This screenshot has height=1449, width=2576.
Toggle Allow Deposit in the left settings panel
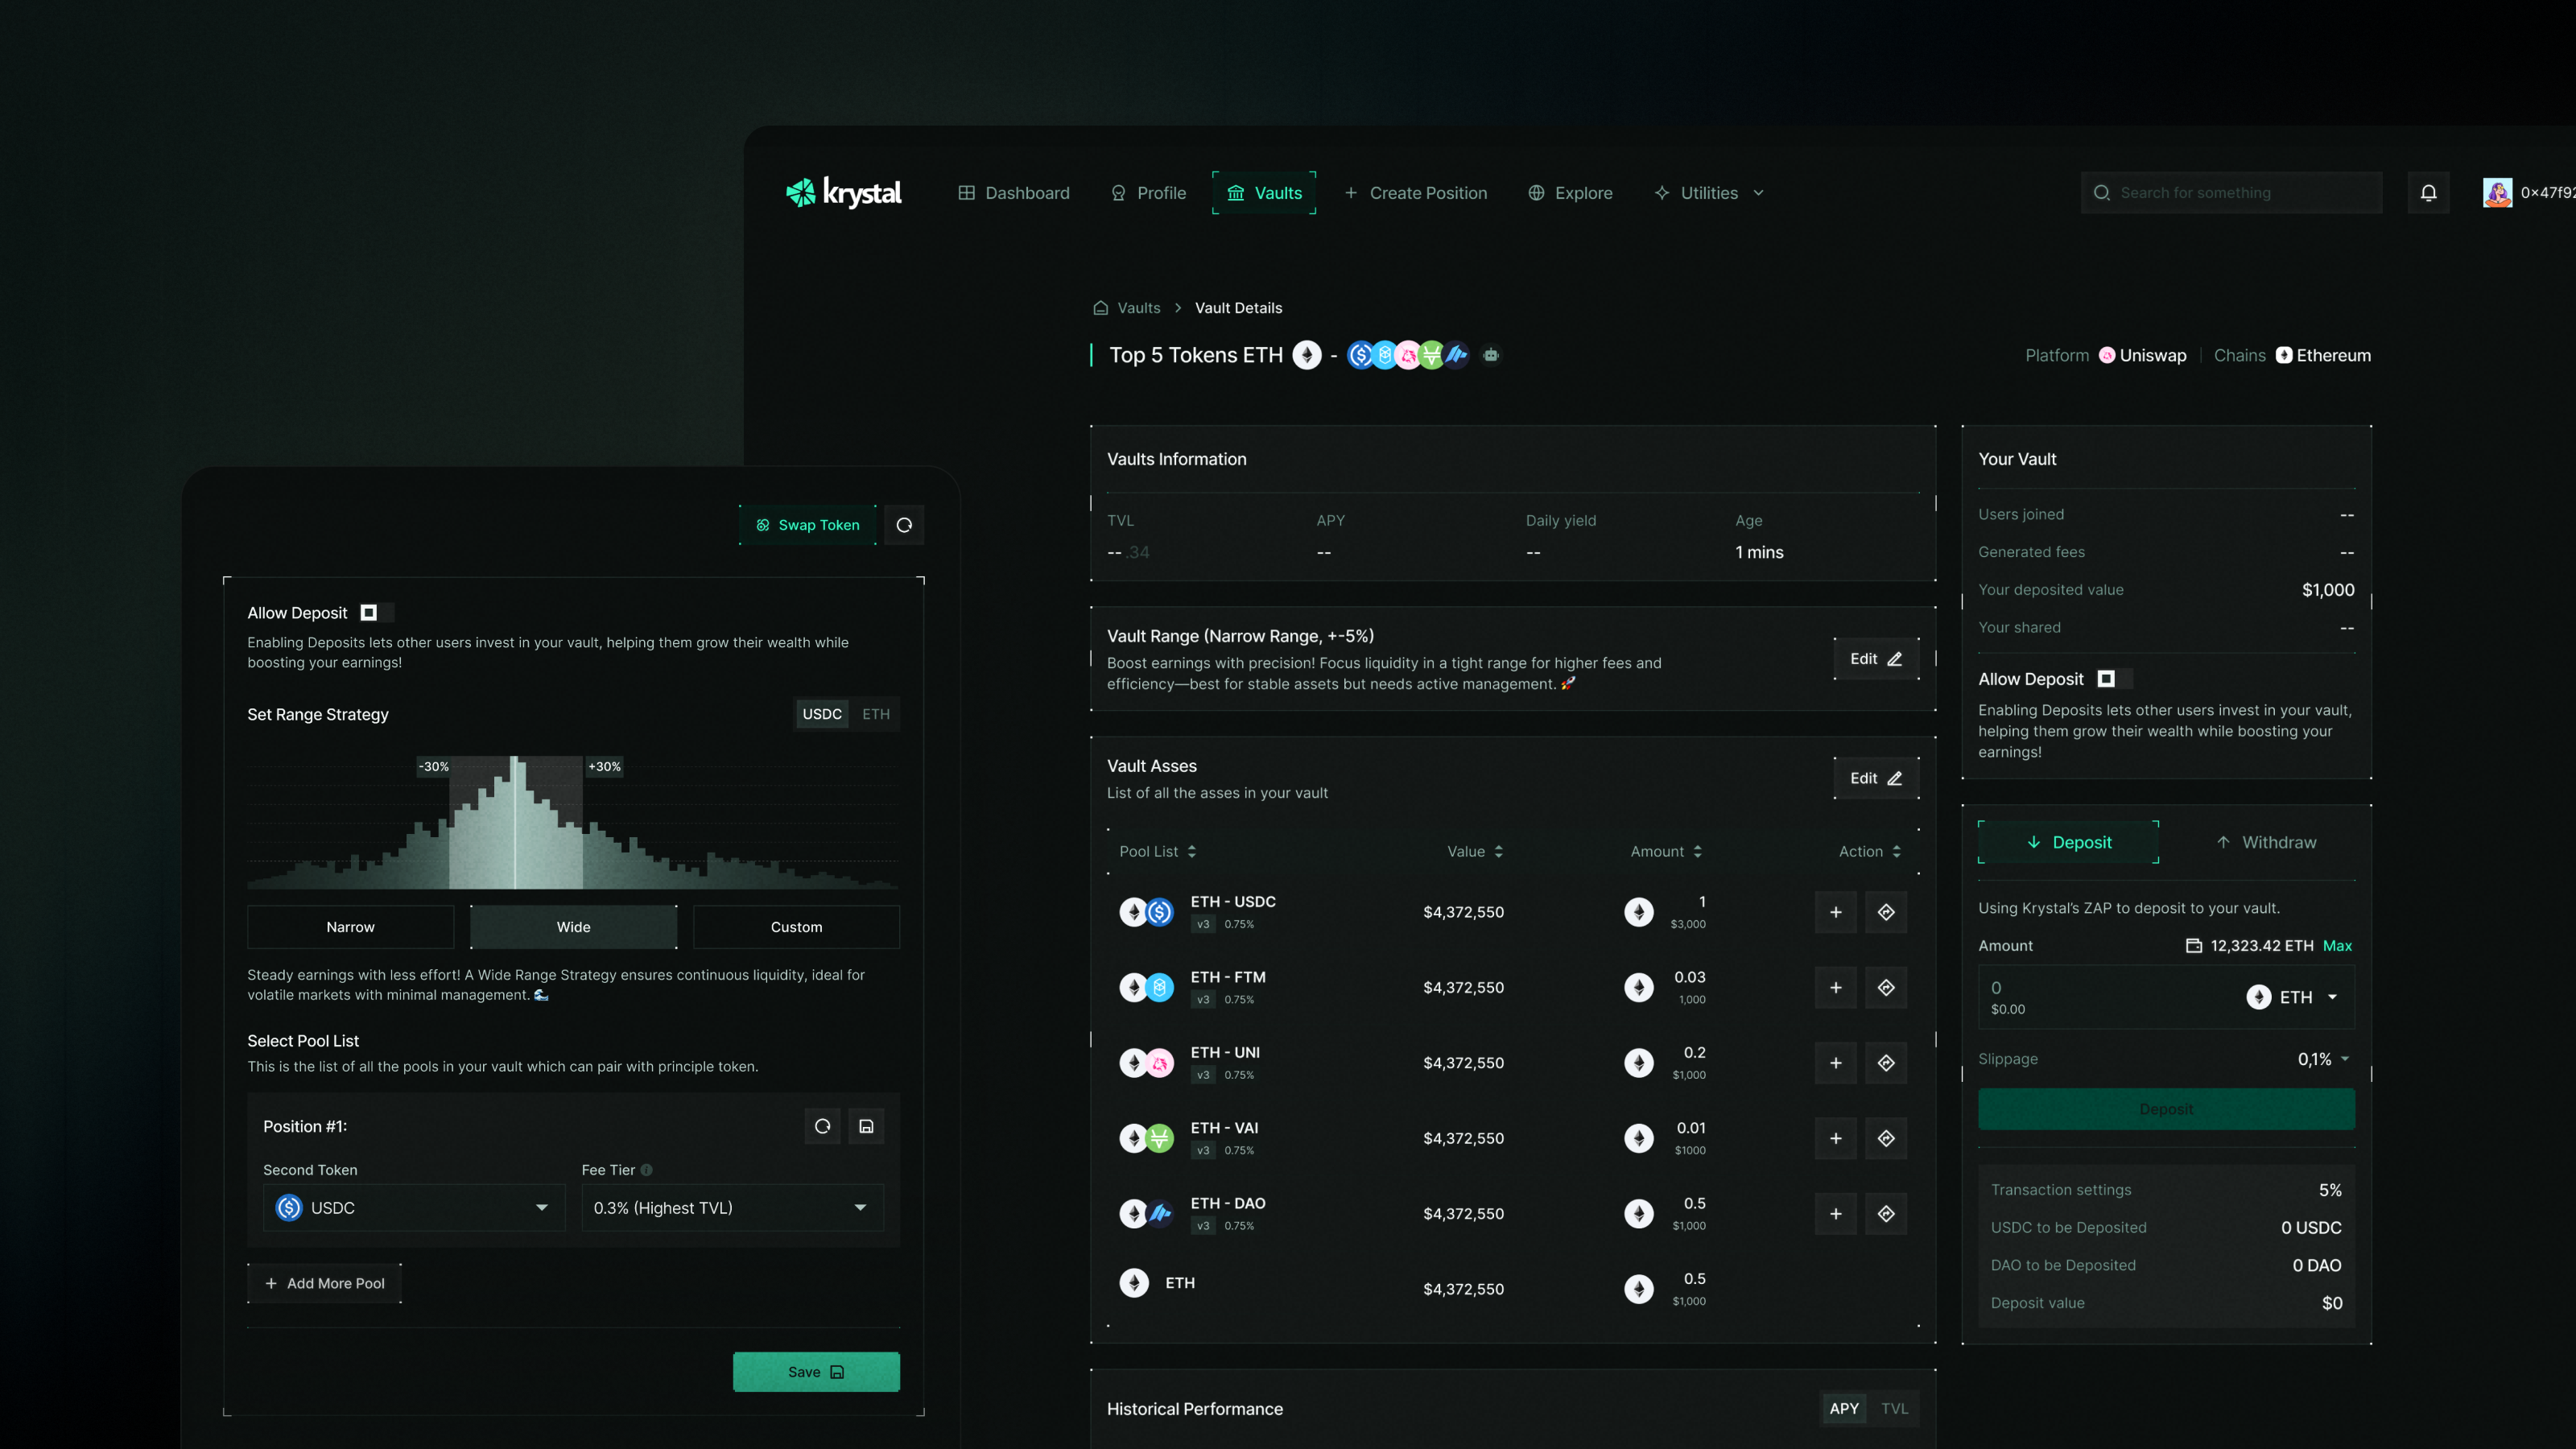pyautogui.click(x=376, y=613)
